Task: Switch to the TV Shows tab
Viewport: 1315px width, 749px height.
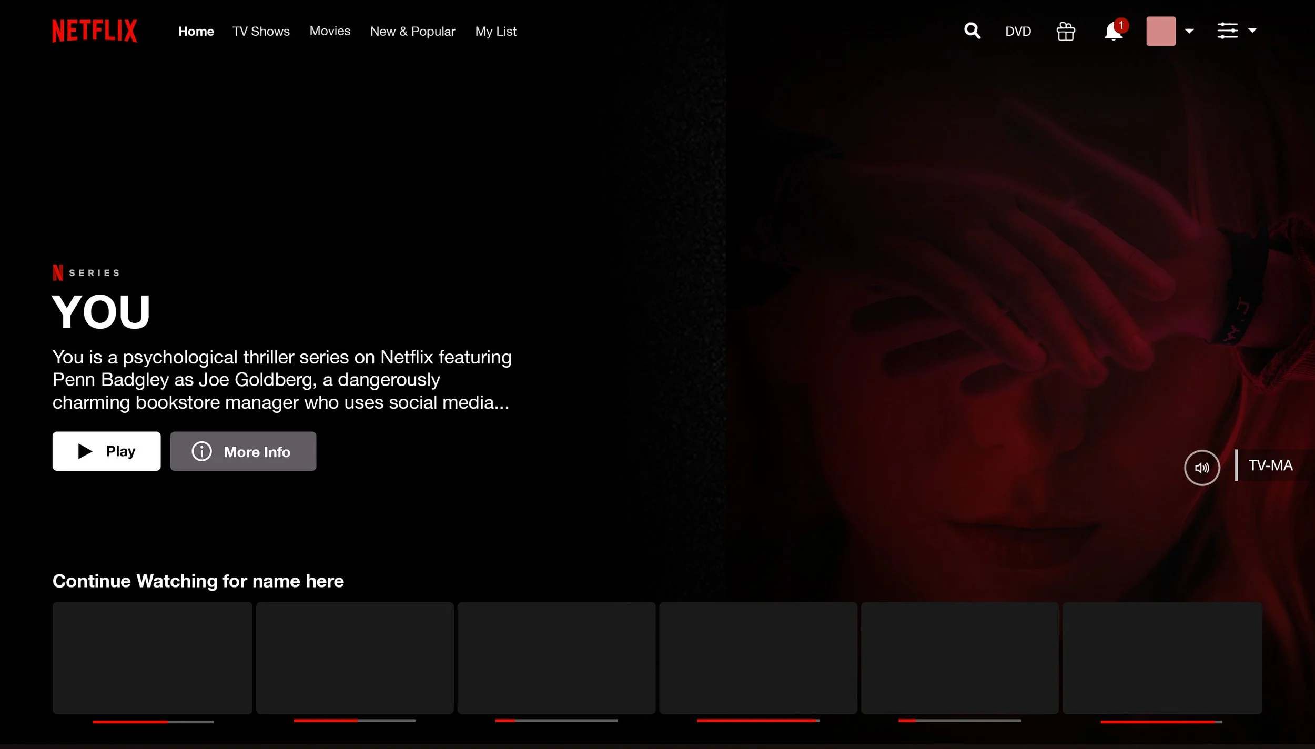Action: (261, 31)
